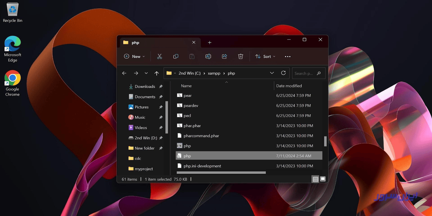Expand the Sort options menu
Viewport: 432px width, 216px height.
pyautogui.click(x=265, y=56)
